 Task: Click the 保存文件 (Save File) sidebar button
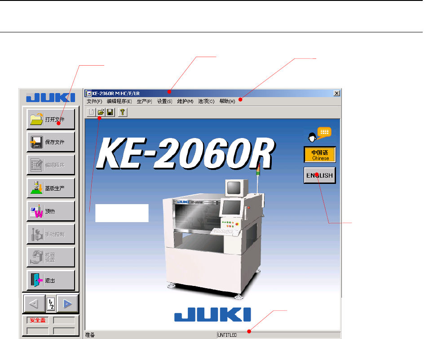[51, 142]
